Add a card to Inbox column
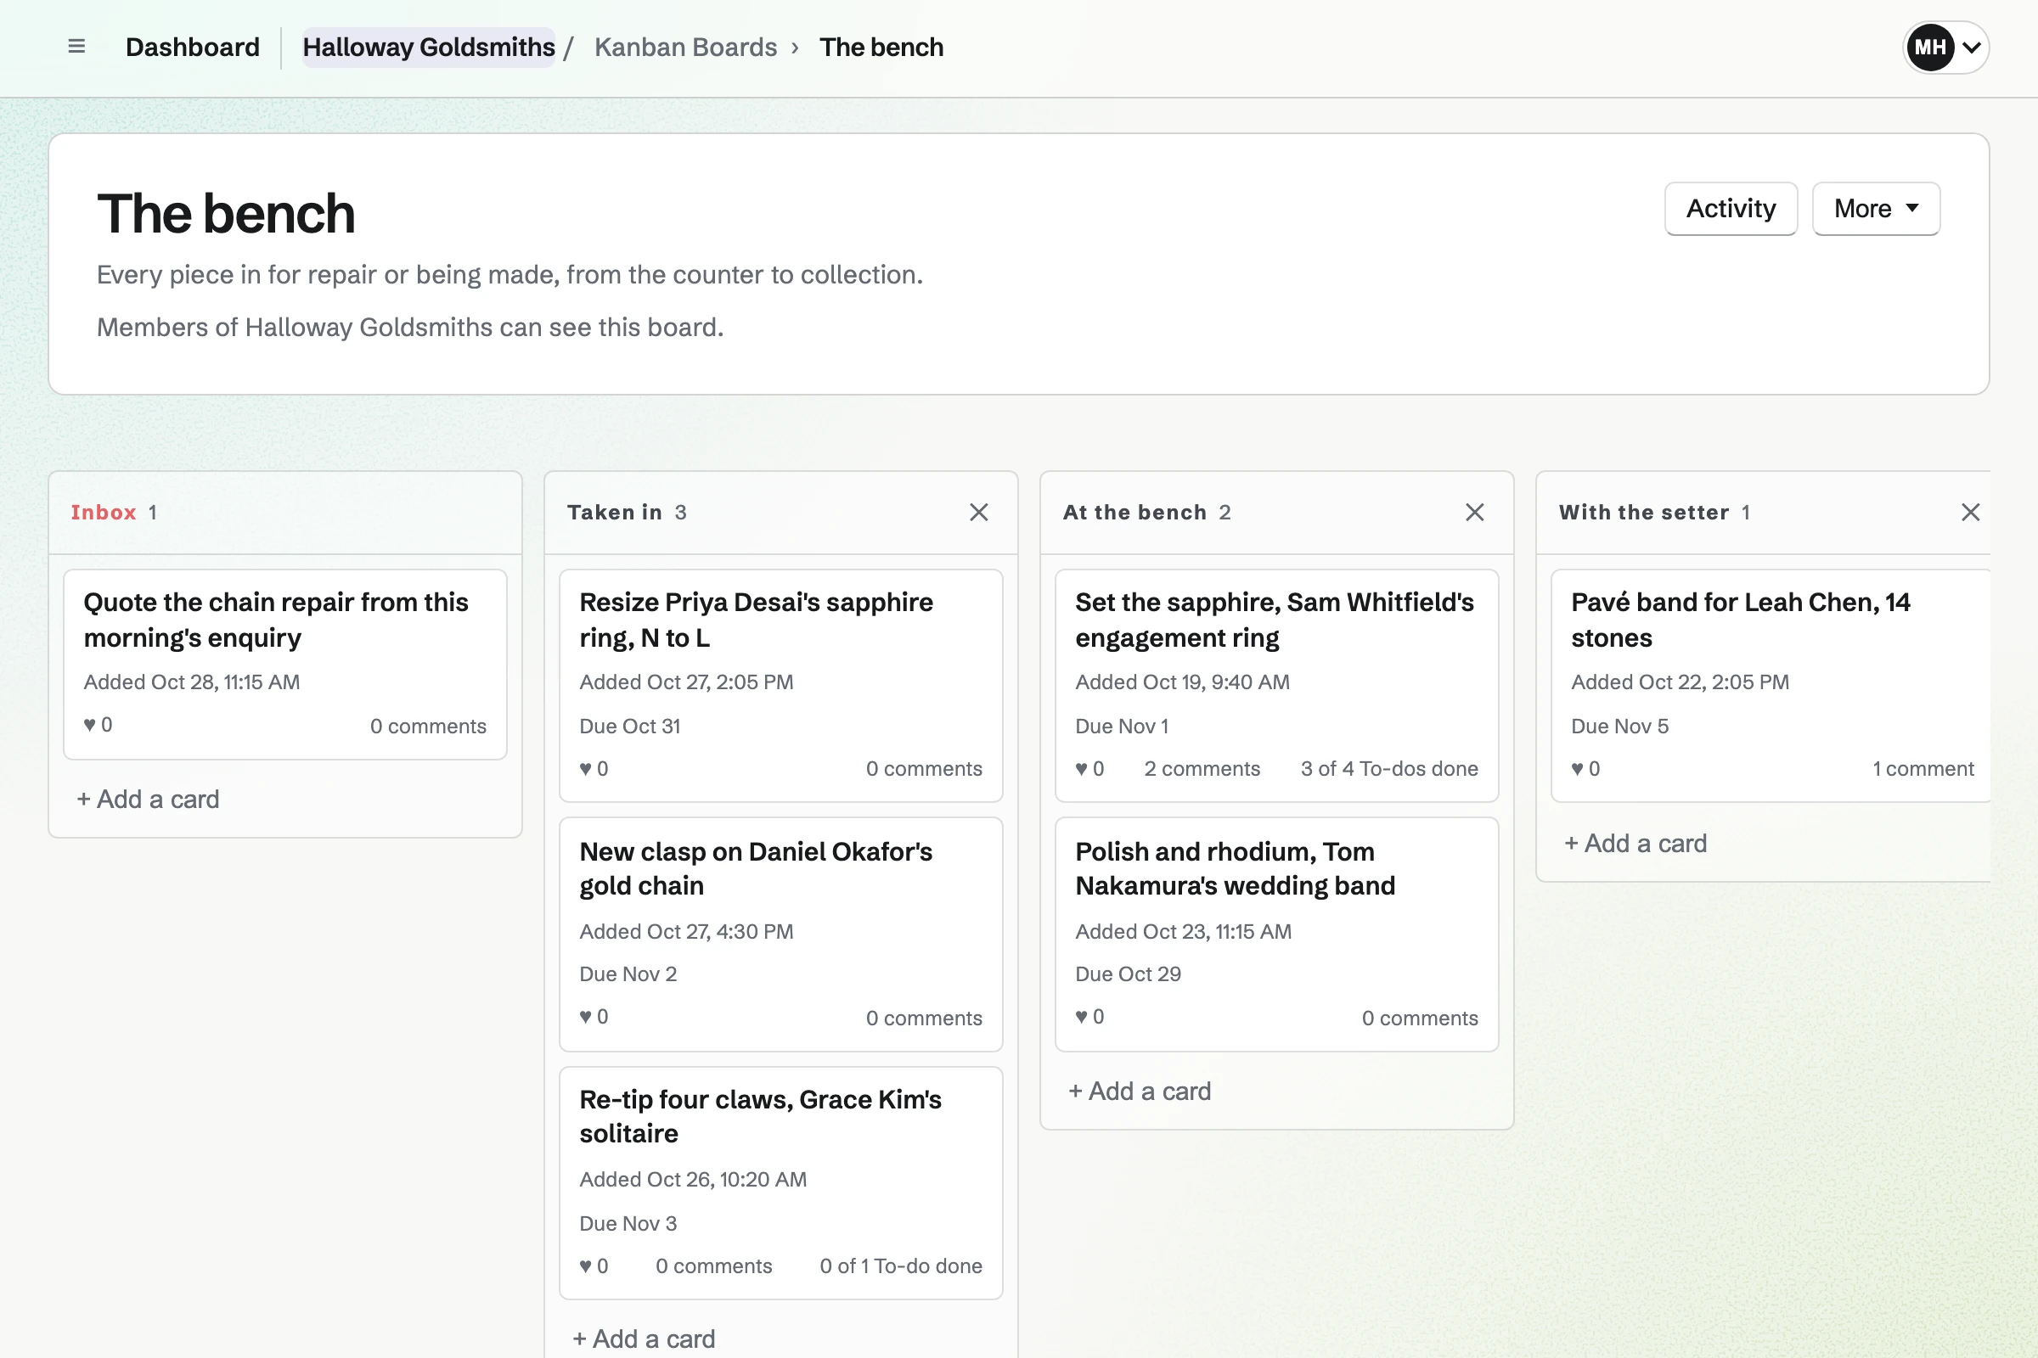Image resolution: width=2038 pixels, height=1358 pixels. (x=148, y=800)
